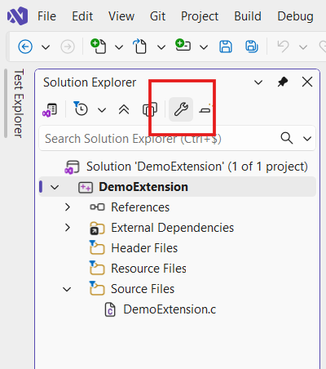Click the New Item icon
Viewport: 326px width, 369px height.
(x=99, y=46)
